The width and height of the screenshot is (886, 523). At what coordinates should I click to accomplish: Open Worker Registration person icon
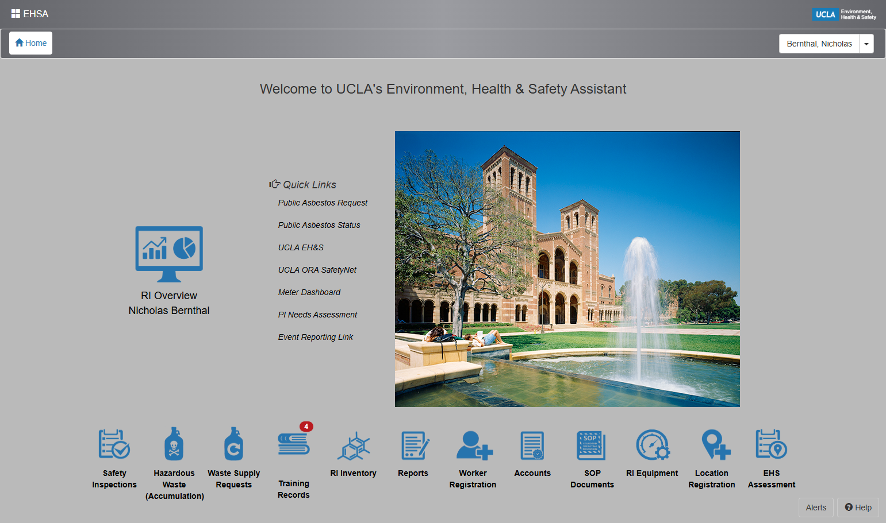(x=474, y=445)
